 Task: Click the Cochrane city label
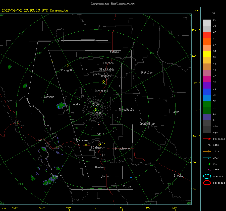pyautogui.click(x=82, y=140)
